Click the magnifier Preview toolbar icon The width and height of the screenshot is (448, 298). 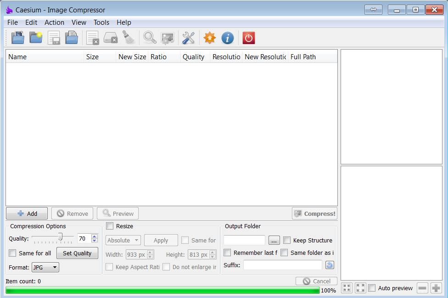pos(150,38)
